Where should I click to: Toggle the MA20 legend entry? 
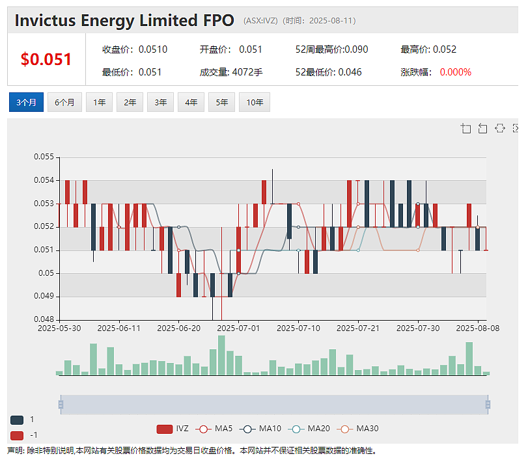click(x=309, y=429)
